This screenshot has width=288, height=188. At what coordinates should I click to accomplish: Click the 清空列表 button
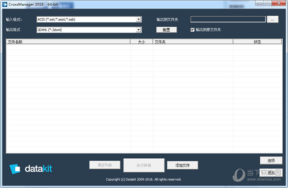105,165
